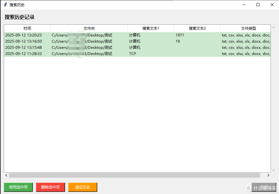Click the horizontal scrollbar right arrow
Viewport: 279px width, 194px height.
pyautogui.click(x=268, y=175)
